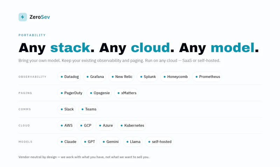Pick the GPT model chip
The width and height of the screenshot is (280, 167).
pos(89,142)
